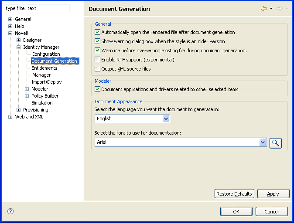This screenshot has width=294, height=223.
Task: Select Provisioning in the tree
Action: point(35,110)
